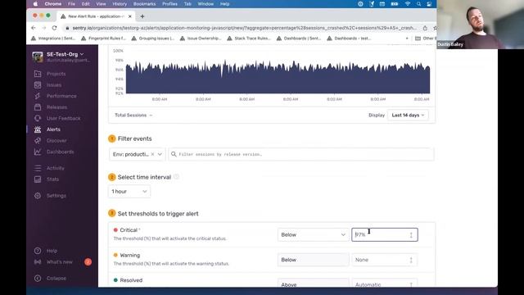Open the Integrations bookmark
The height and width of the screenshot is (295, 524).
[53, 39]
